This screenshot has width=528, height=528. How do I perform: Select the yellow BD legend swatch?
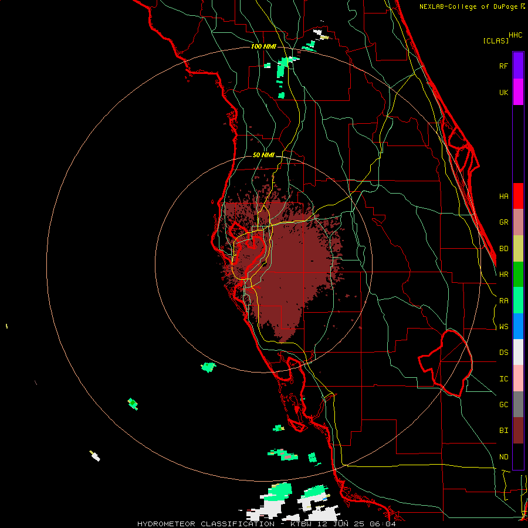tap(518, 249)
